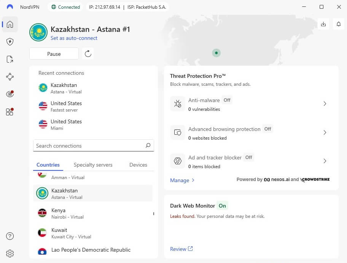Viewport: 347px width, 263px height.
Task: Pause the VPN connection
Action: pyautogui.click(x=54, y=54)
